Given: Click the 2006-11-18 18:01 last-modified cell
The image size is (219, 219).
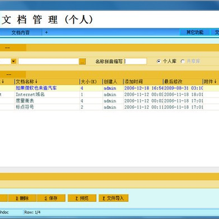Looking at the screenshot, I should [183, 94].
